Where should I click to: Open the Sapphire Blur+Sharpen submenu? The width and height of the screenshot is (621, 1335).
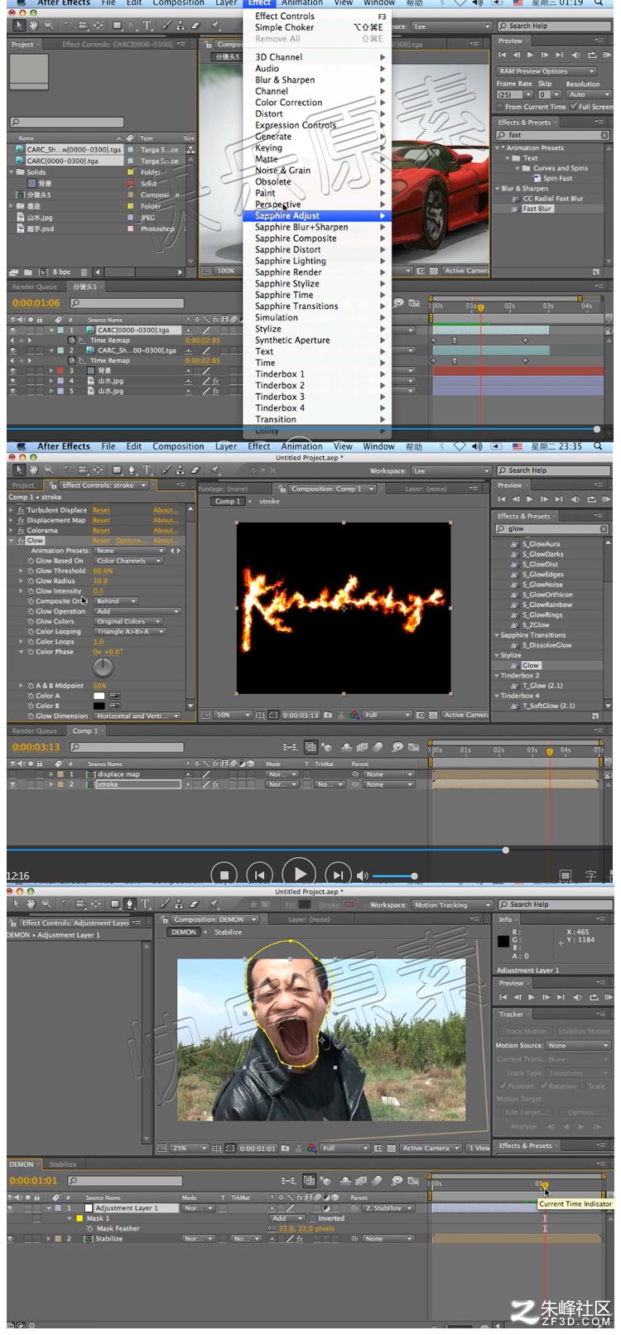point(318,227)
